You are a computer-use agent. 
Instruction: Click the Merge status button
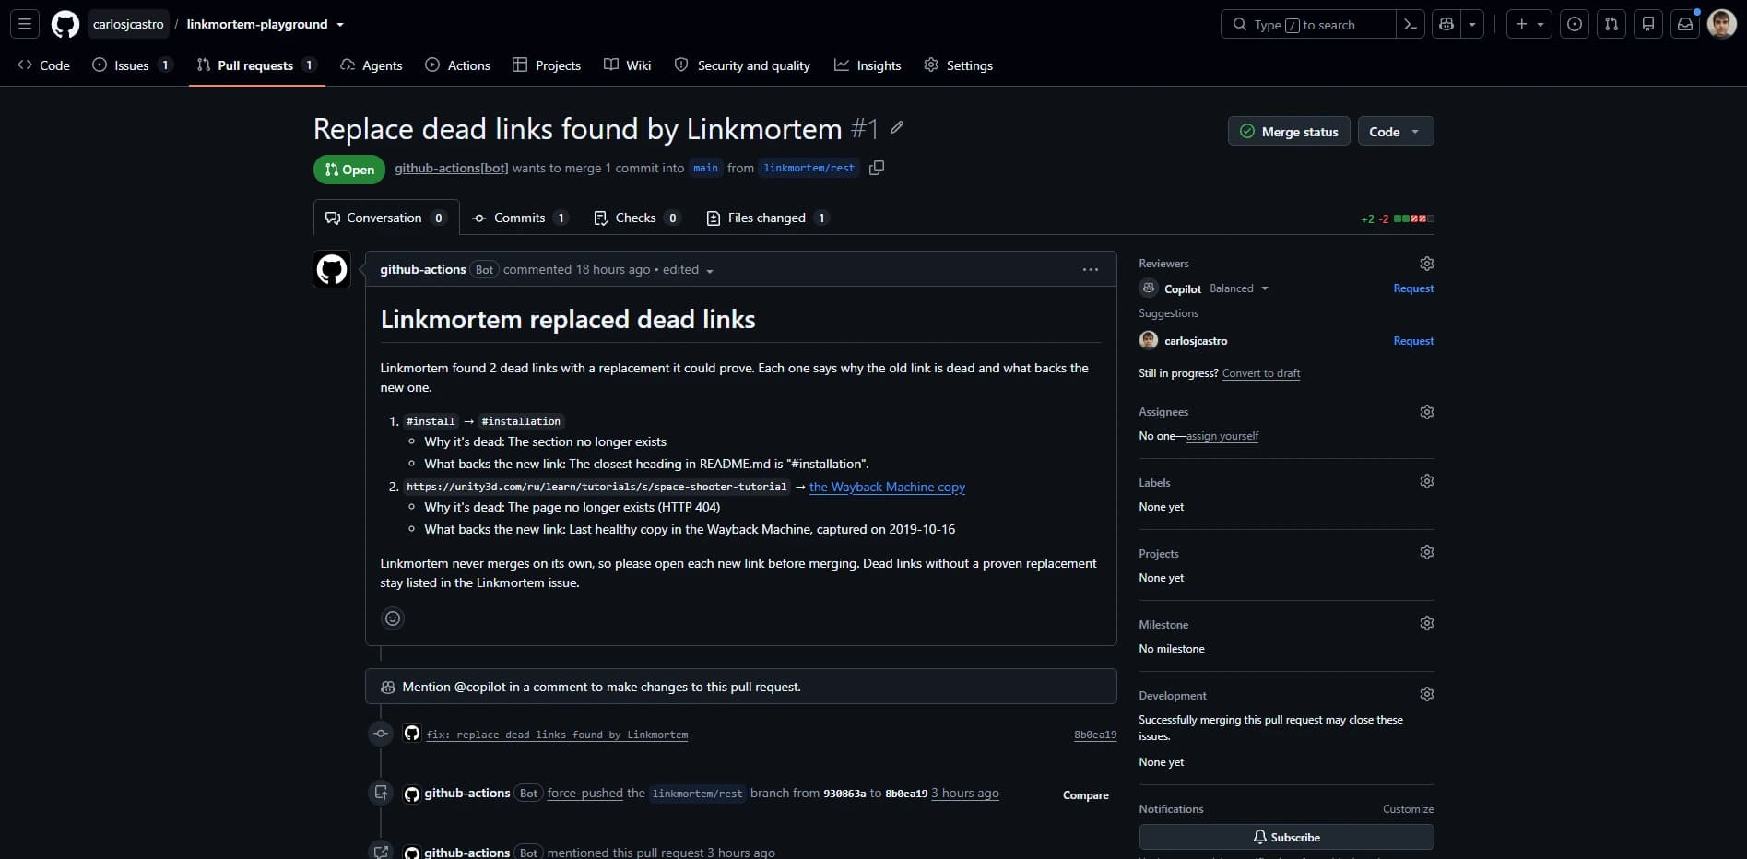pos(1289,132)
